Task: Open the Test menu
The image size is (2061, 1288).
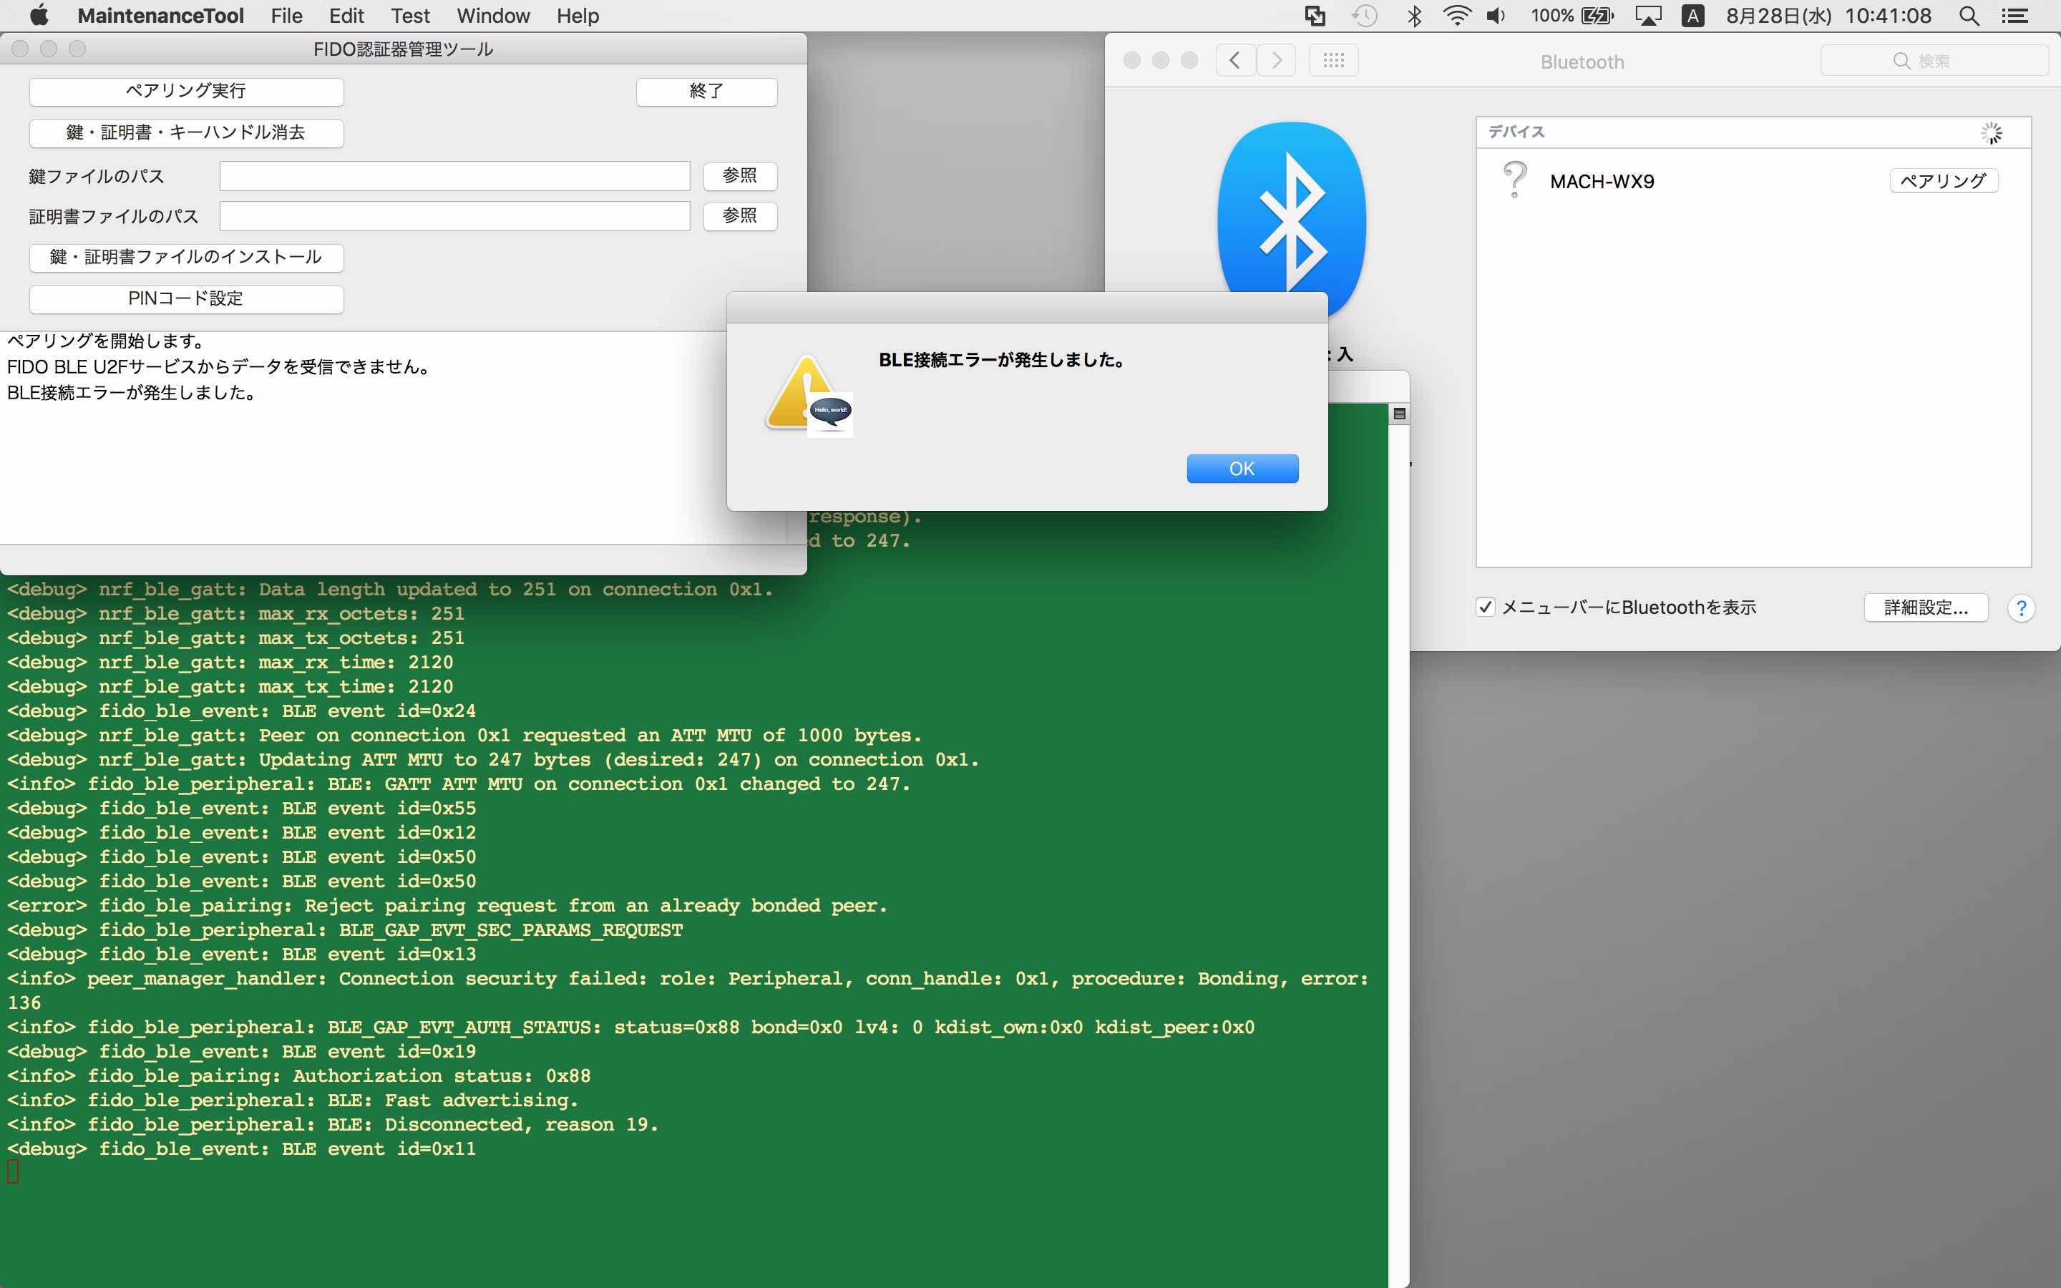Action: 409,15
